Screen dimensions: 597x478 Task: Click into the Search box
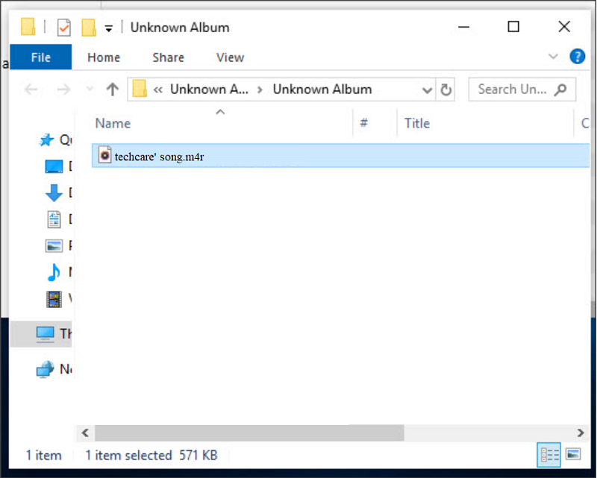tap(513, 89)
